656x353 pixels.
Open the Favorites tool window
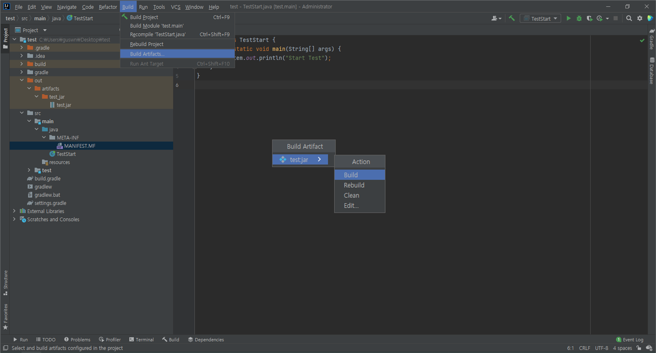tap(6, 316)
